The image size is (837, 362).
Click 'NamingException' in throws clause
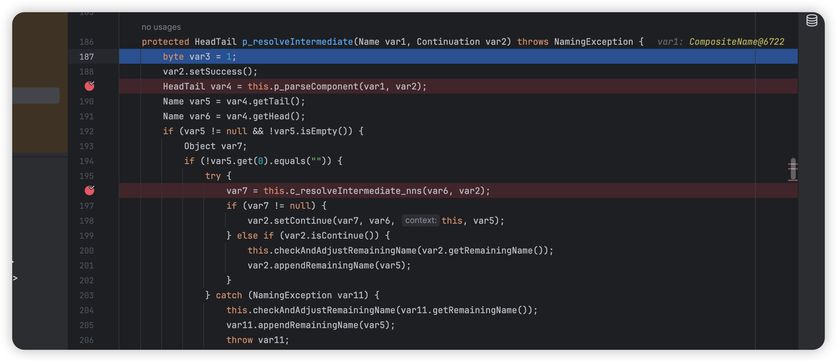(x=594, y=42)
